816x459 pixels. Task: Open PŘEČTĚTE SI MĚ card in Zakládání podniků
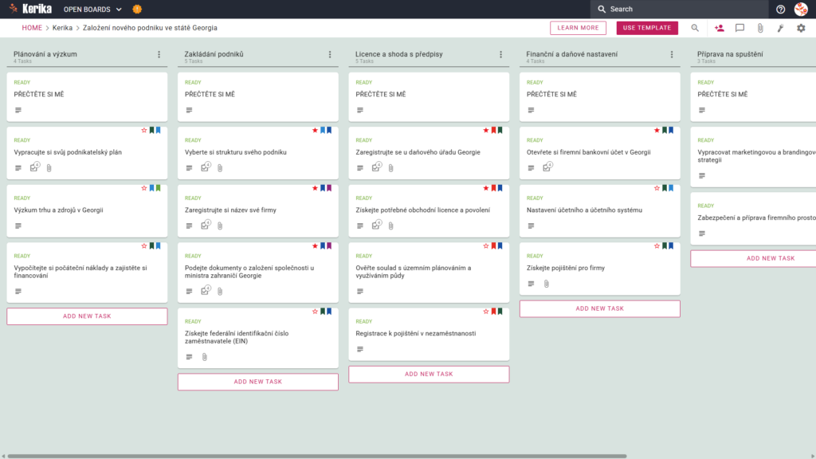coord(258,96)
